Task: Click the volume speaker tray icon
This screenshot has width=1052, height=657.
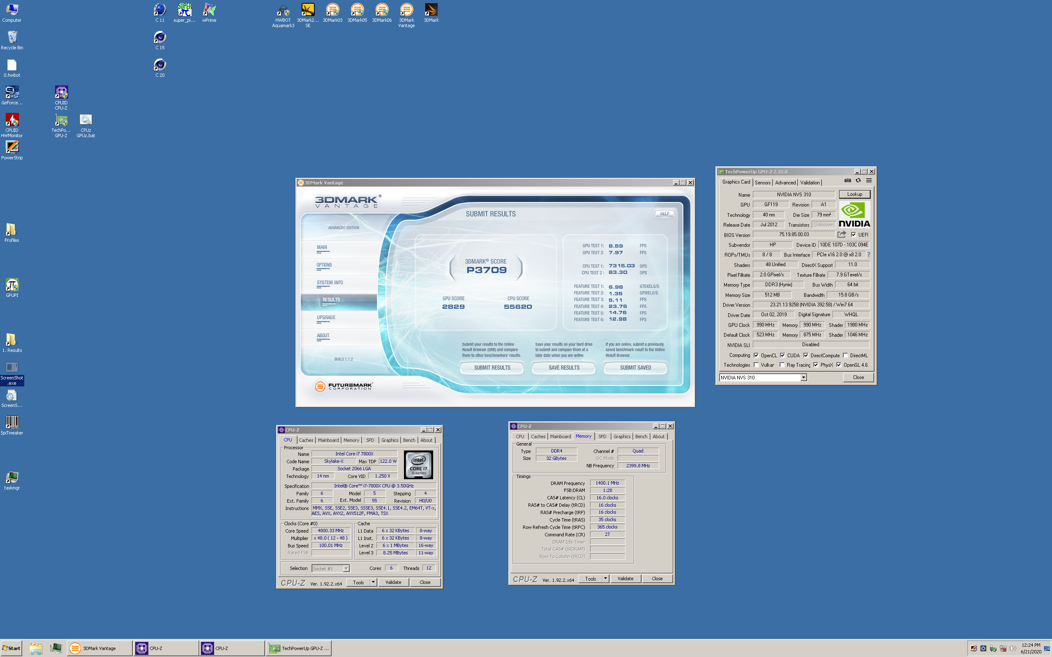Action: click(x=1013, y=649)
